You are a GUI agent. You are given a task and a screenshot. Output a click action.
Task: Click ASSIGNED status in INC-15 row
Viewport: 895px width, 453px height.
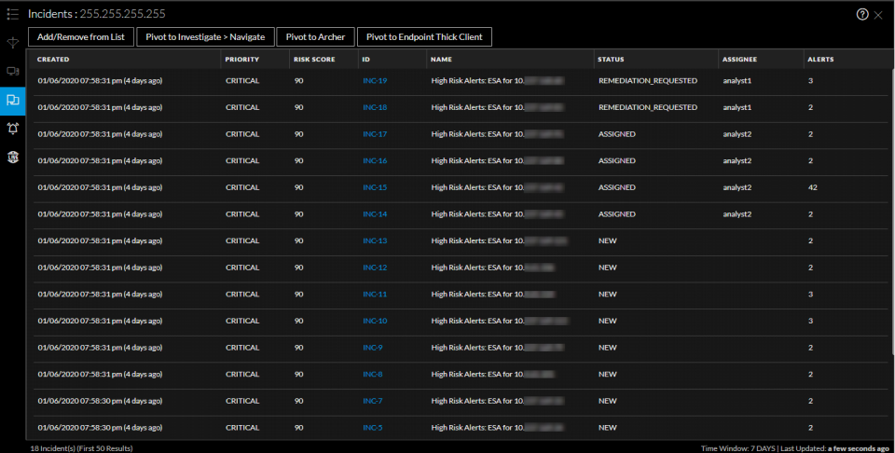pos(617,187)
